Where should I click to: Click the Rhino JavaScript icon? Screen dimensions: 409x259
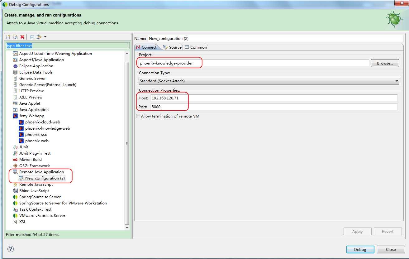pyautogui.click(x=15, y=191)
